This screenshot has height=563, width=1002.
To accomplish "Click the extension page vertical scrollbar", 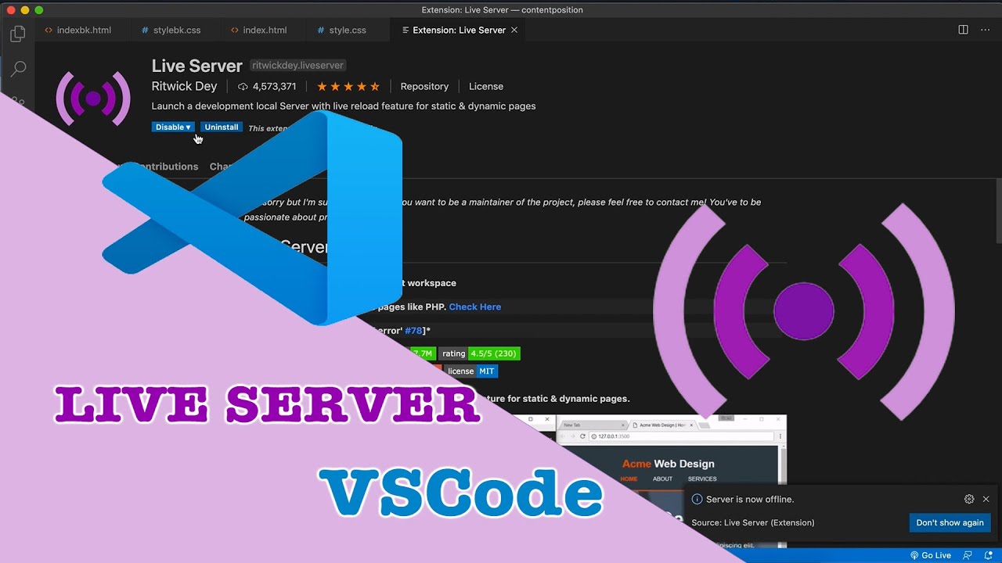I will [998, 211].
